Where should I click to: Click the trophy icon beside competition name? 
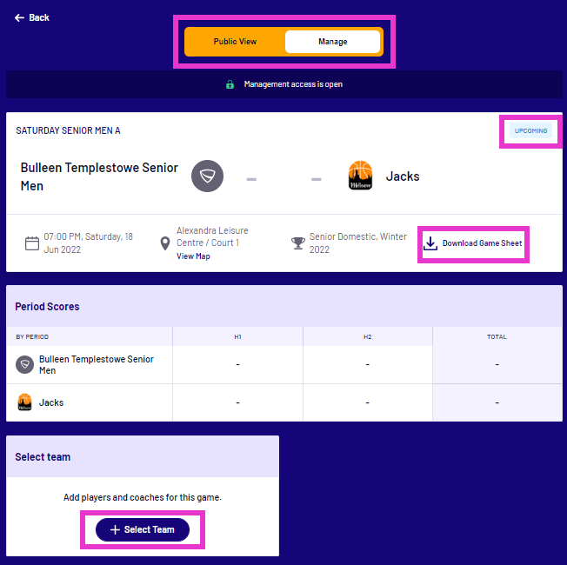pos(297,243)
